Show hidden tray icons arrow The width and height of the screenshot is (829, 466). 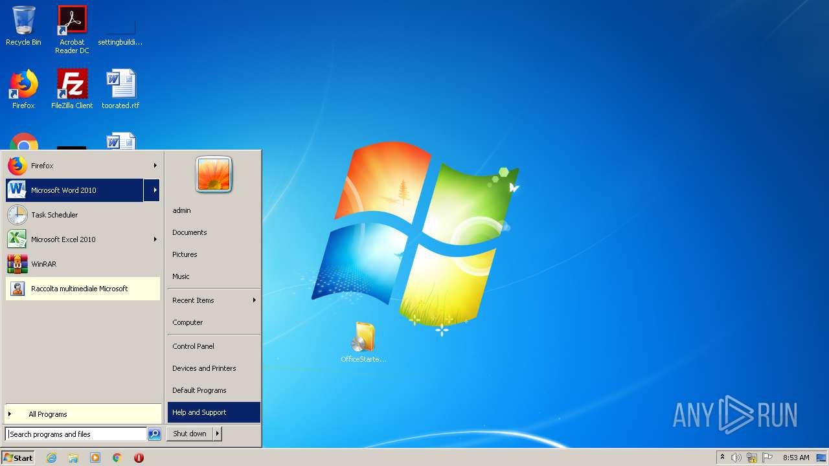pyautogui.click(x=722, y=458)
